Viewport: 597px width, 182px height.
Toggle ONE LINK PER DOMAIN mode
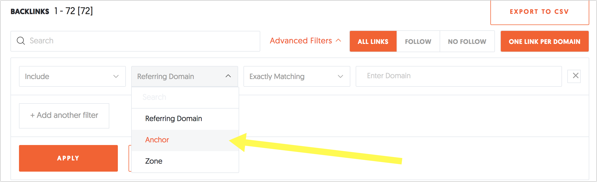[544, 41]
